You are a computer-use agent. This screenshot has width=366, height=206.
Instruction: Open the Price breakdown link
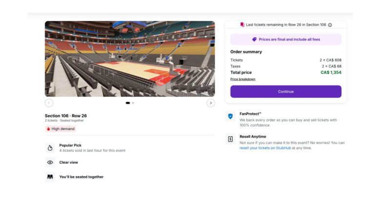point(243,79)
